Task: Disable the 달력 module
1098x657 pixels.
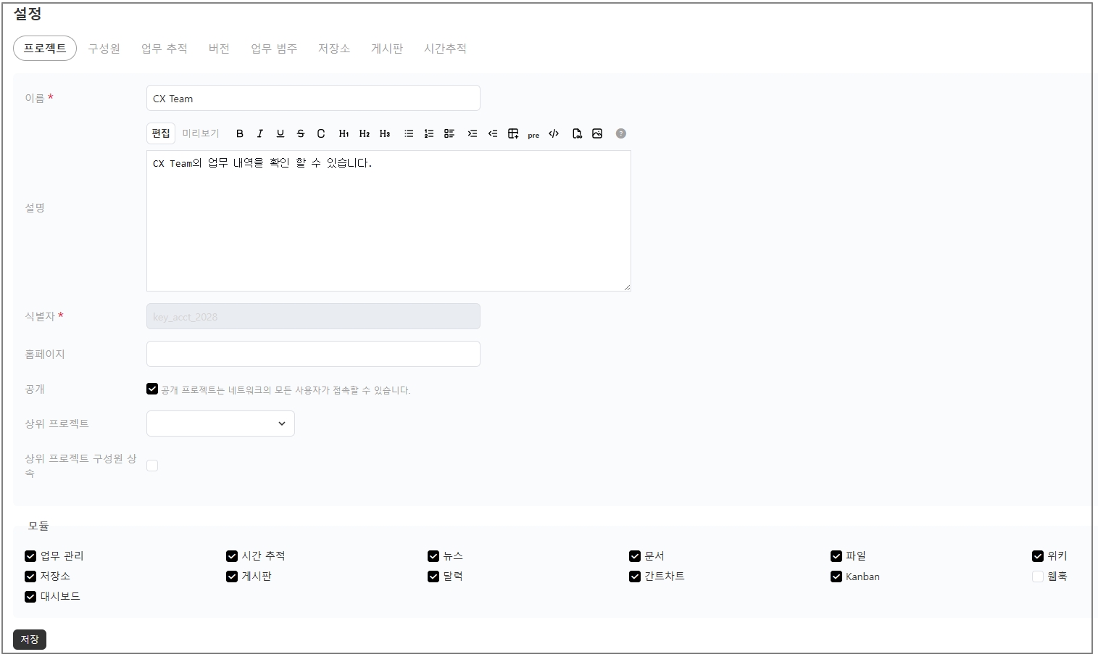Action: click(x=433, y=577)
